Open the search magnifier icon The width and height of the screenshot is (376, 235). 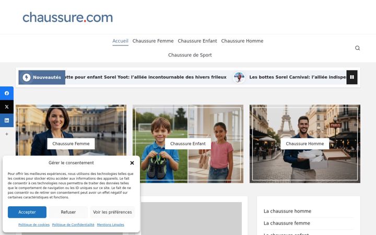pyautogui.click(x=357, y=48)
